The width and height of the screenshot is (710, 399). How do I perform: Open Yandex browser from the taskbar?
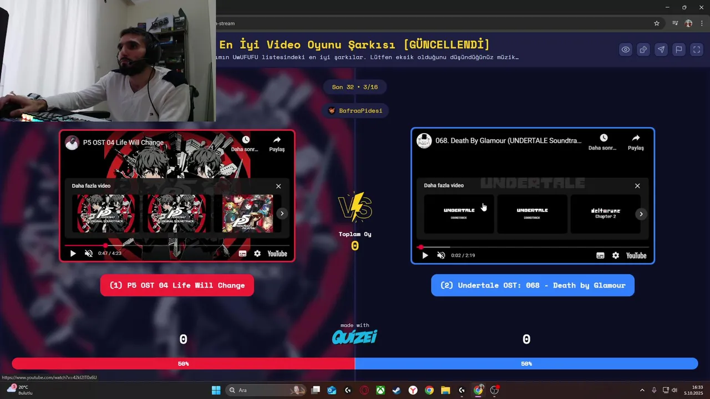pyautogui.click(x=413, y=390)
